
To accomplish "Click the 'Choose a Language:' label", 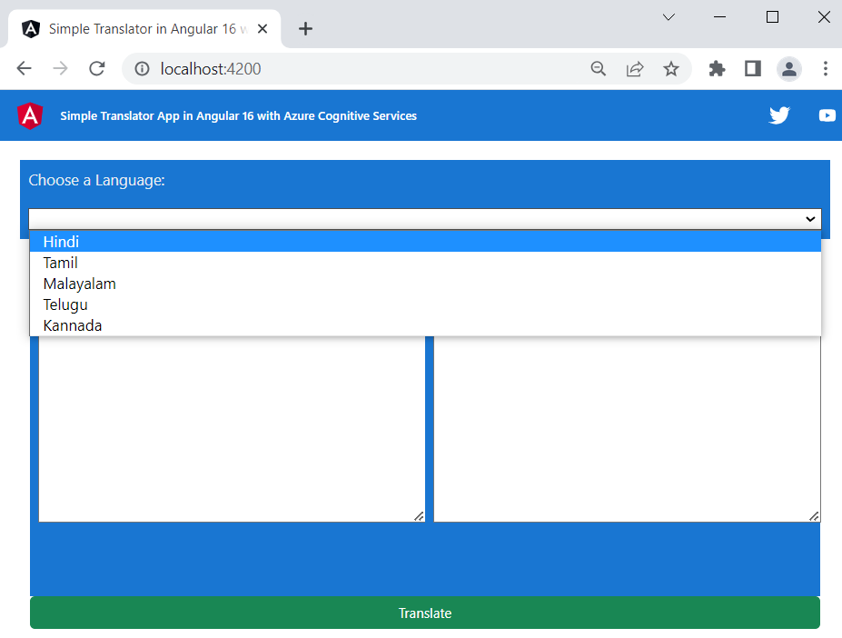I will click(96, 181).
